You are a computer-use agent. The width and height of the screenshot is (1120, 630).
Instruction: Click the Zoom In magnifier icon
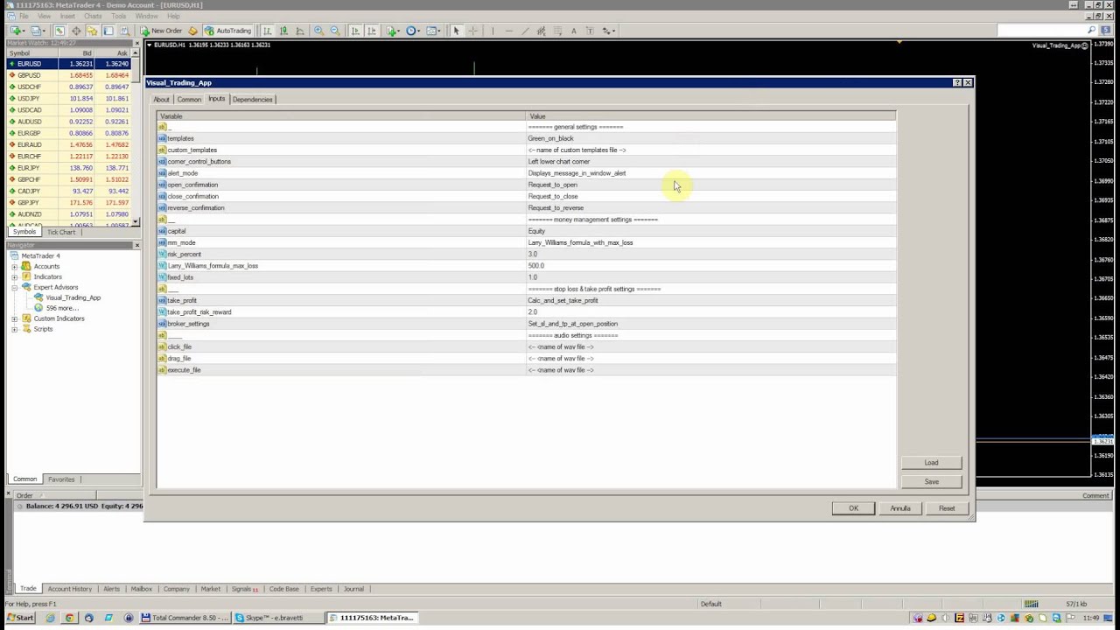click(x=318, y=31)
